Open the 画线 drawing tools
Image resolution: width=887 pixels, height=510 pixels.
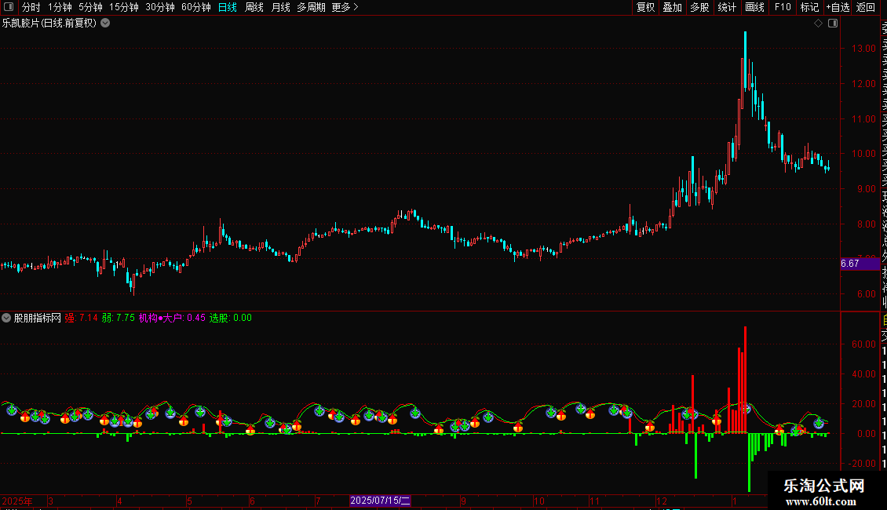pos(754,7)
